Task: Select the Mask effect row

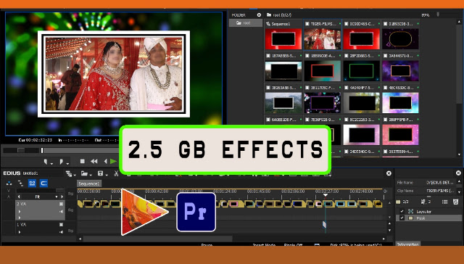Action: pyautogui.click(x=428, y=218)
